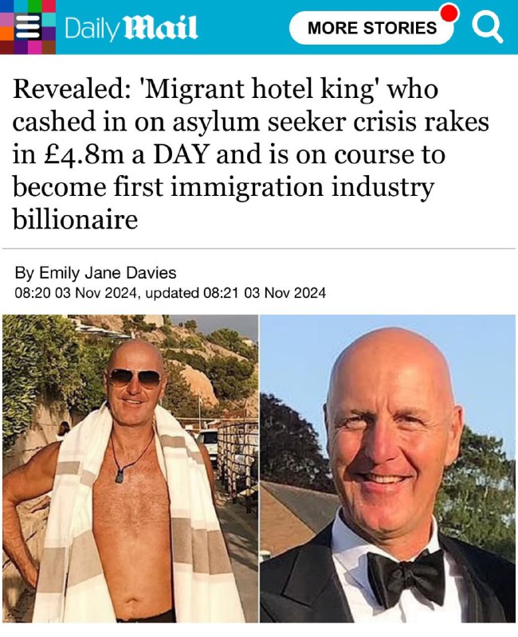Image resolution: width=518 pixels, height=637 pixels.
Task: Click the aviator sunglasses in the left photo
Action: click(135, 377)
